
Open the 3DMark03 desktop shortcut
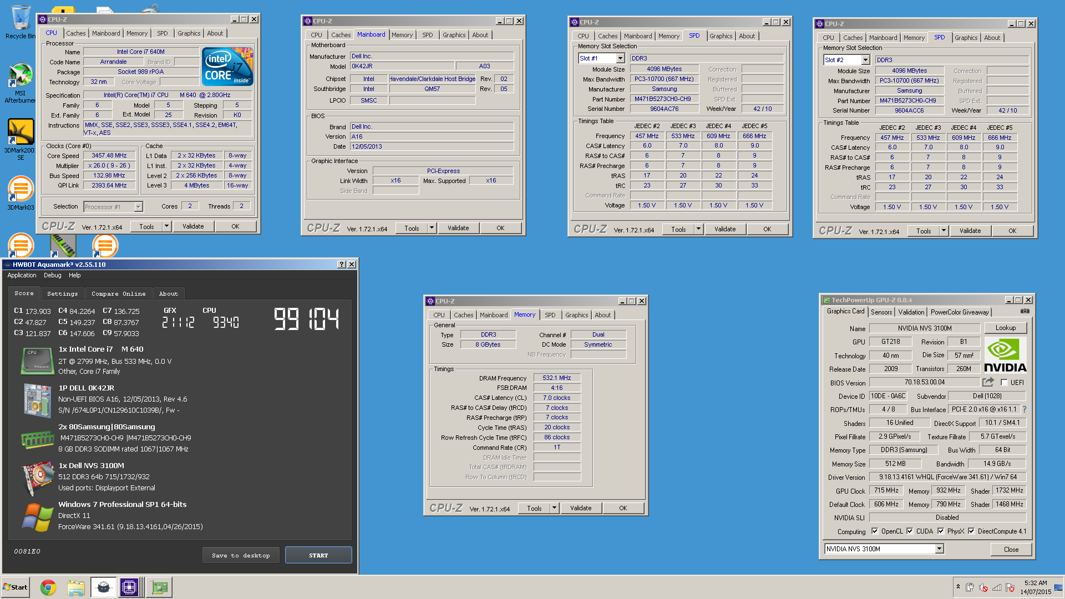click(x=20, y=192)
